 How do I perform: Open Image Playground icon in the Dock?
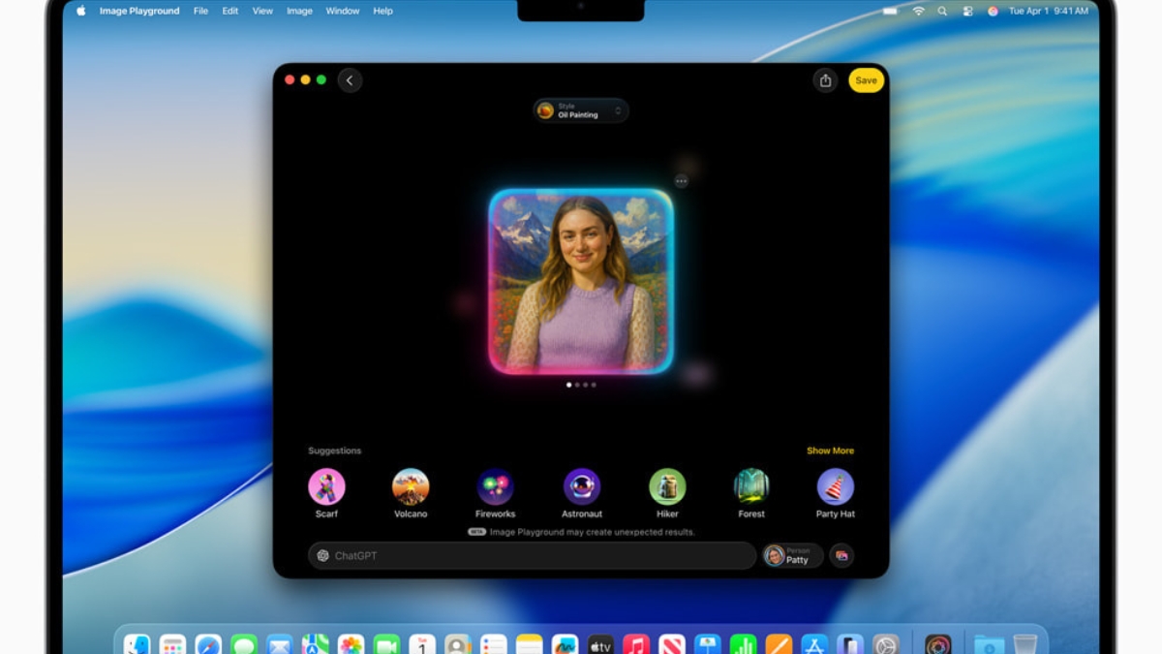tap(937, 645)
